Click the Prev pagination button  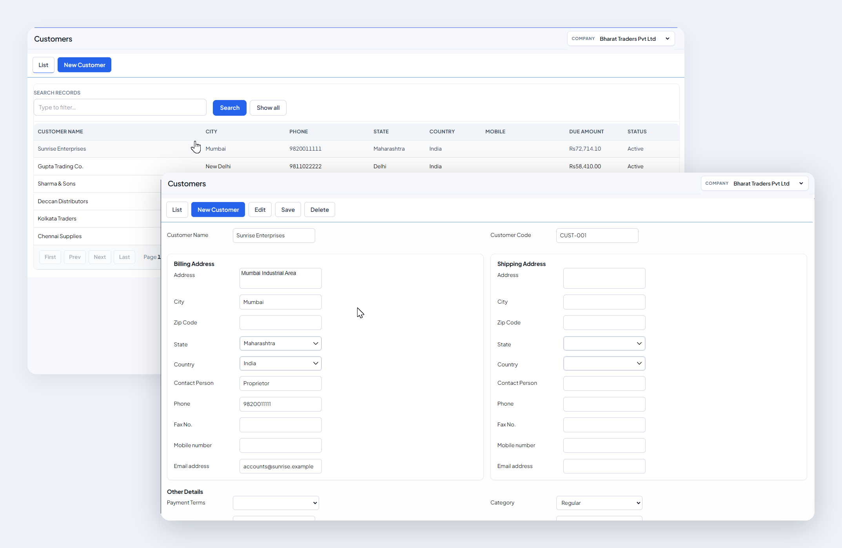click(75, 257)
